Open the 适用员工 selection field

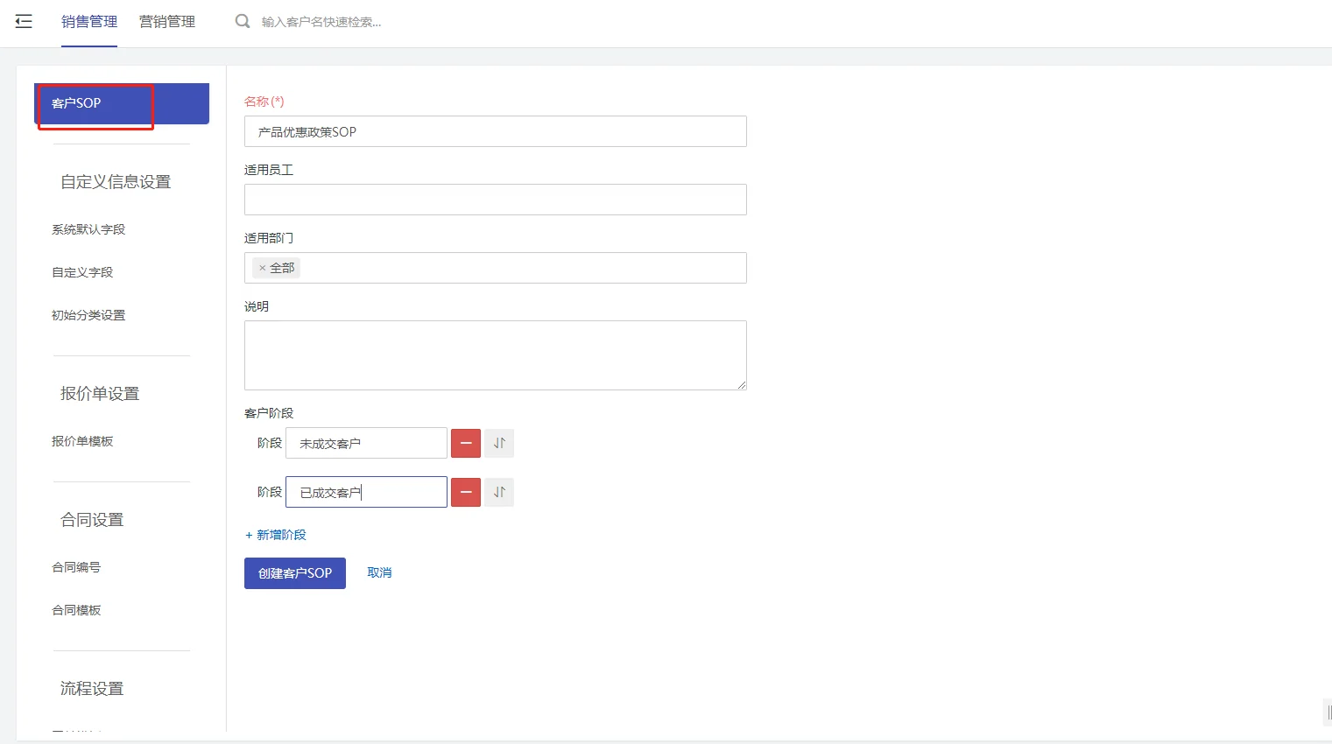coord(496,200)
